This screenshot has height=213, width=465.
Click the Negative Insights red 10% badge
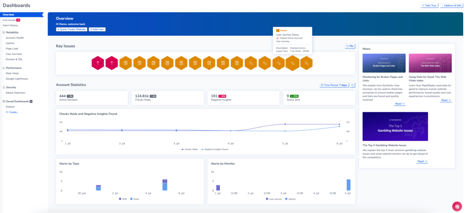pyautogui.click(x=222, y=96)
